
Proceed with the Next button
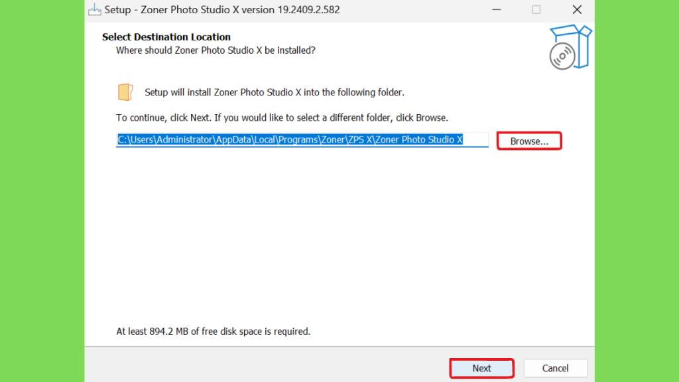[481, 368]
